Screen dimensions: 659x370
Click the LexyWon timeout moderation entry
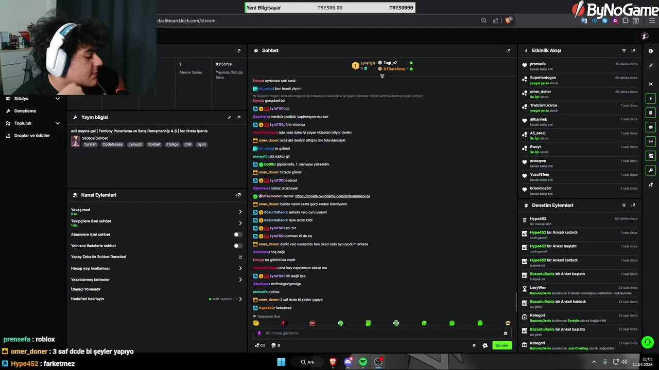(580, 290)
